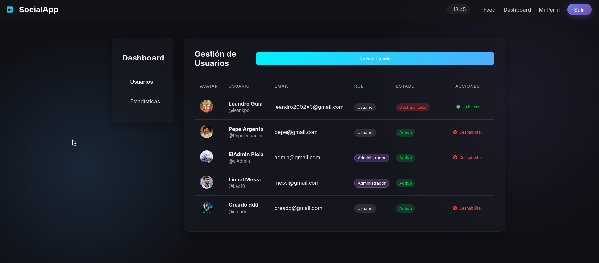Click the username @Leo10
Screen dimensions: 599x263
(237, 186)
